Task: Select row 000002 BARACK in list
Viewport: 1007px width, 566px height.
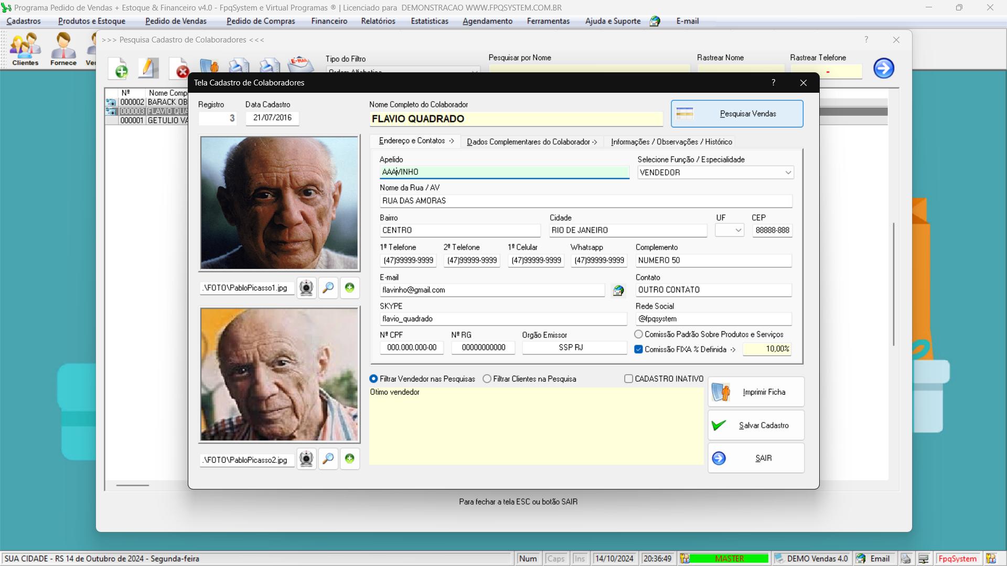Action: [146, 102]
